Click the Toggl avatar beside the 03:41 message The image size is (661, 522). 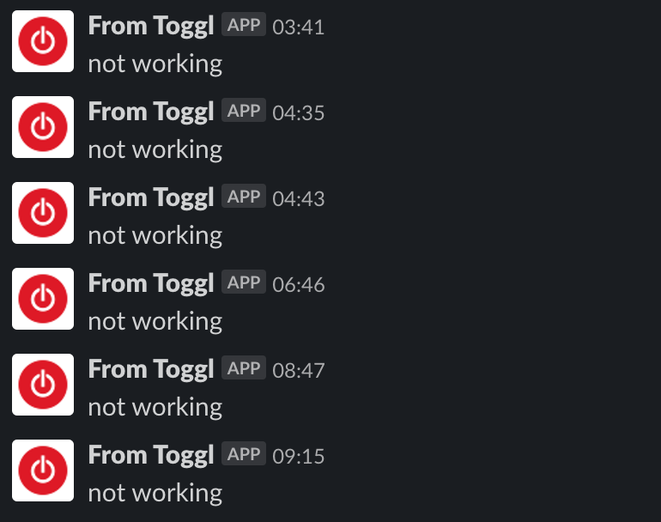(42, 41)
